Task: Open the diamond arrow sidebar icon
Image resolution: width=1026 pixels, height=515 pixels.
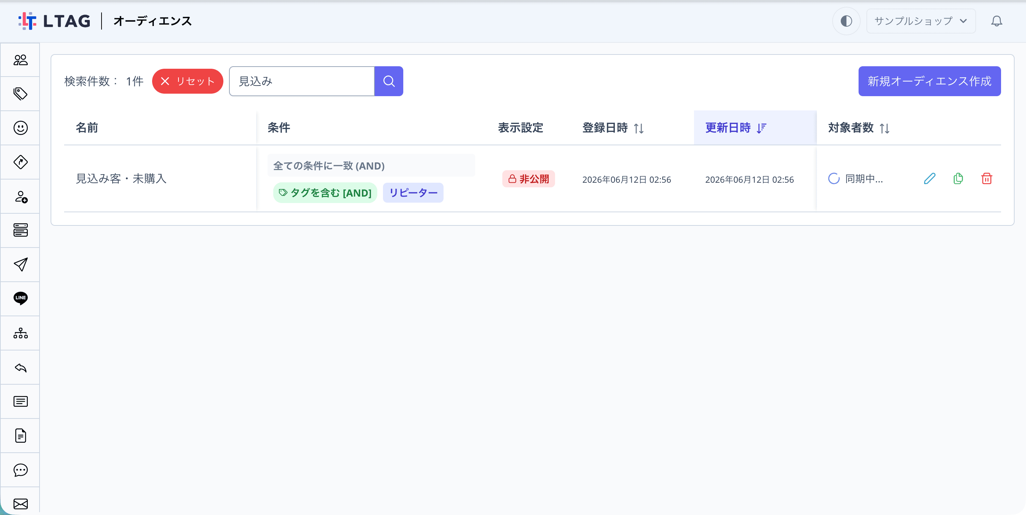Action: tap(20, 162)
